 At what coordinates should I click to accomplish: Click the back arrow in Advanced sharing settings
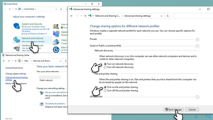pyautogui.click(x=72, y=16)
